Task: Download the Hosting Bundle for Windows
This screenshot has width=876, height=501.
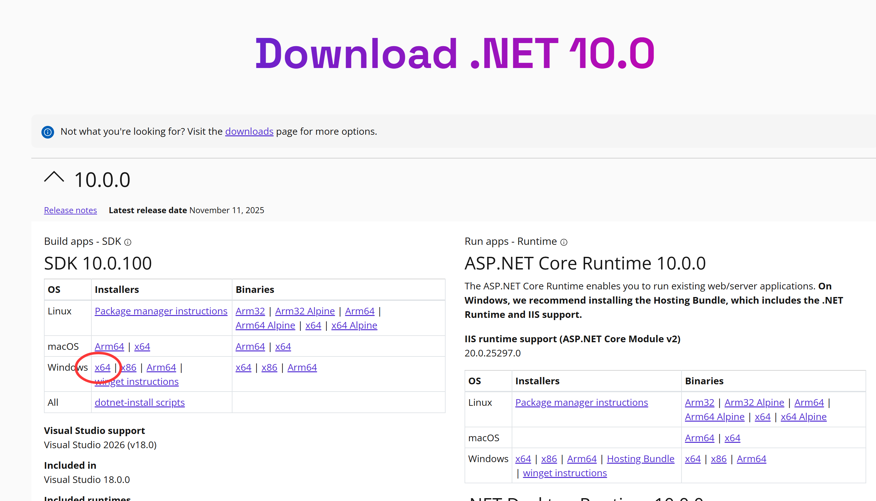Action: [640, 459]
